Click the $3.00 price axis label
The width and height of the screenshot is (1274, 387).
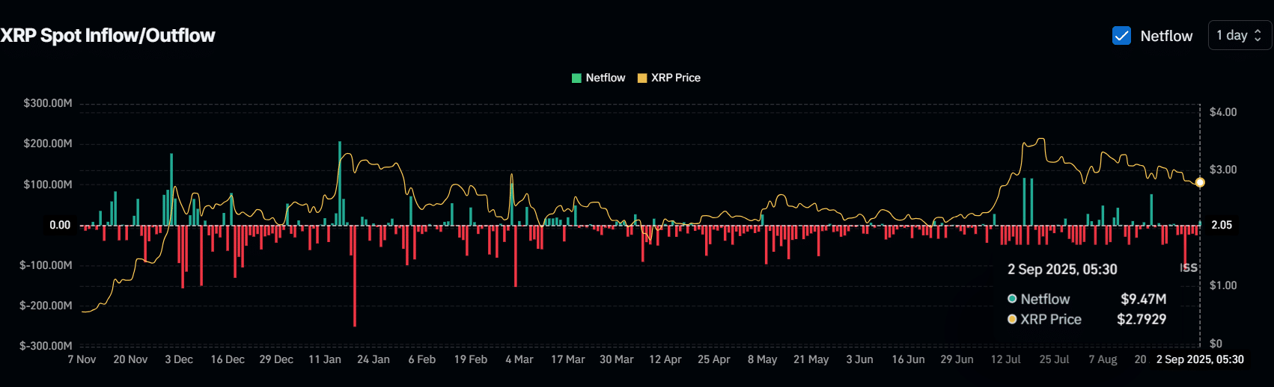pos(1223,170)
